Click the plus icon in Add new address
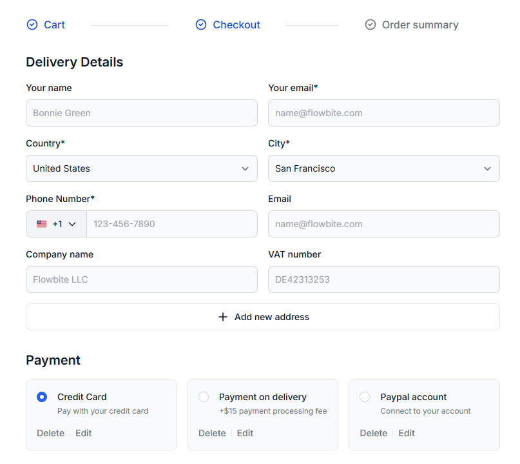Screen dimensions: 520x464 [223, 317]
